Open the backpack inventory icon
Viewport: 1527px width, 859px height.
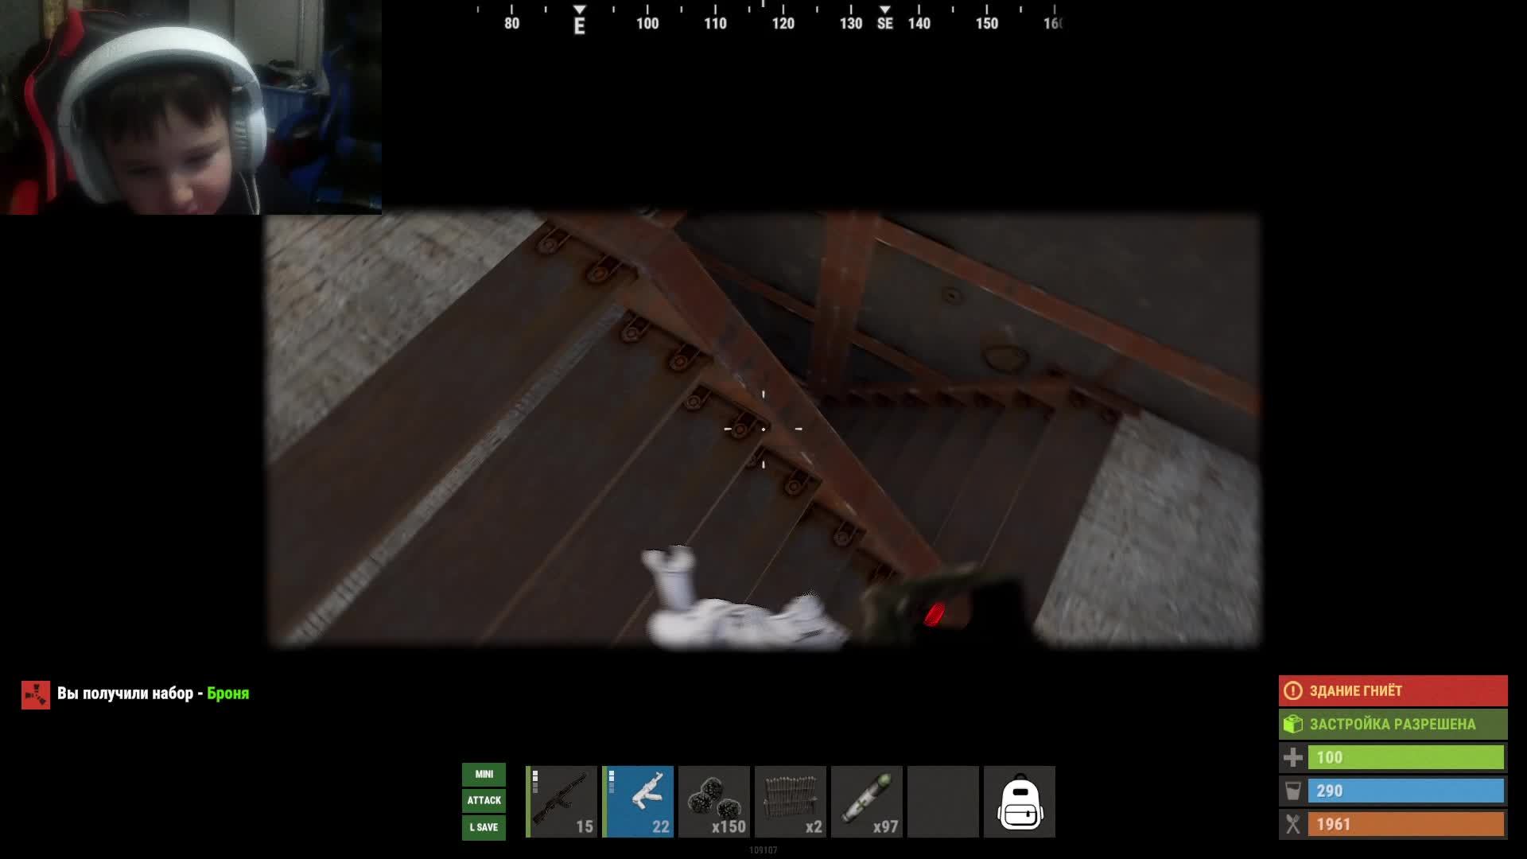1020,802
